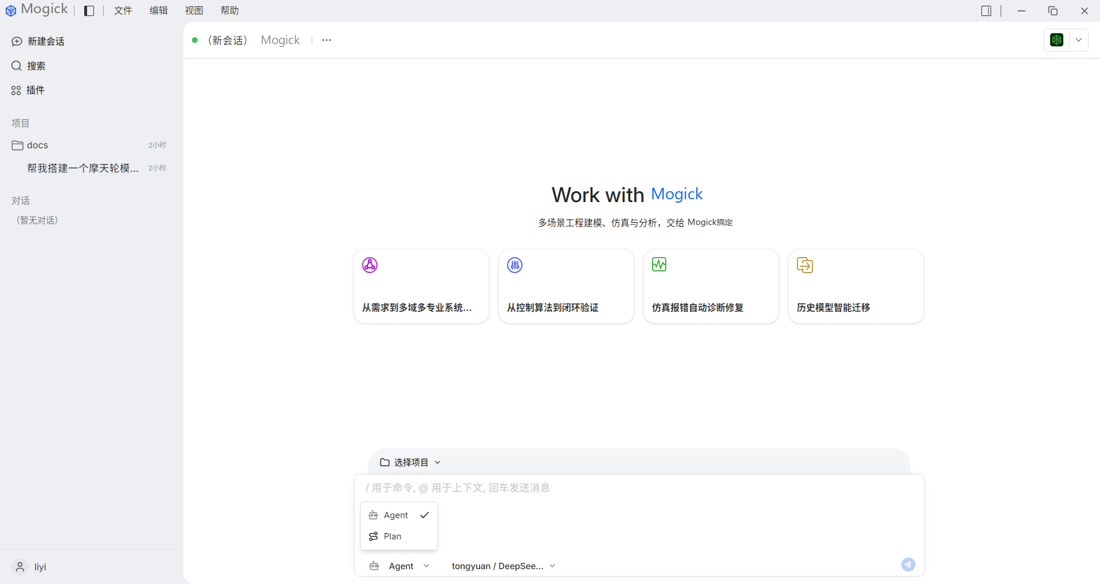Screen dimensions: 1100x584
Task: Open the docs project folder
Action: coord(89,145)
